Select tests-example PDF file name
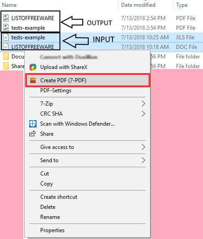The width and height of the screenshot is (203, 239). tap(28, 28)
